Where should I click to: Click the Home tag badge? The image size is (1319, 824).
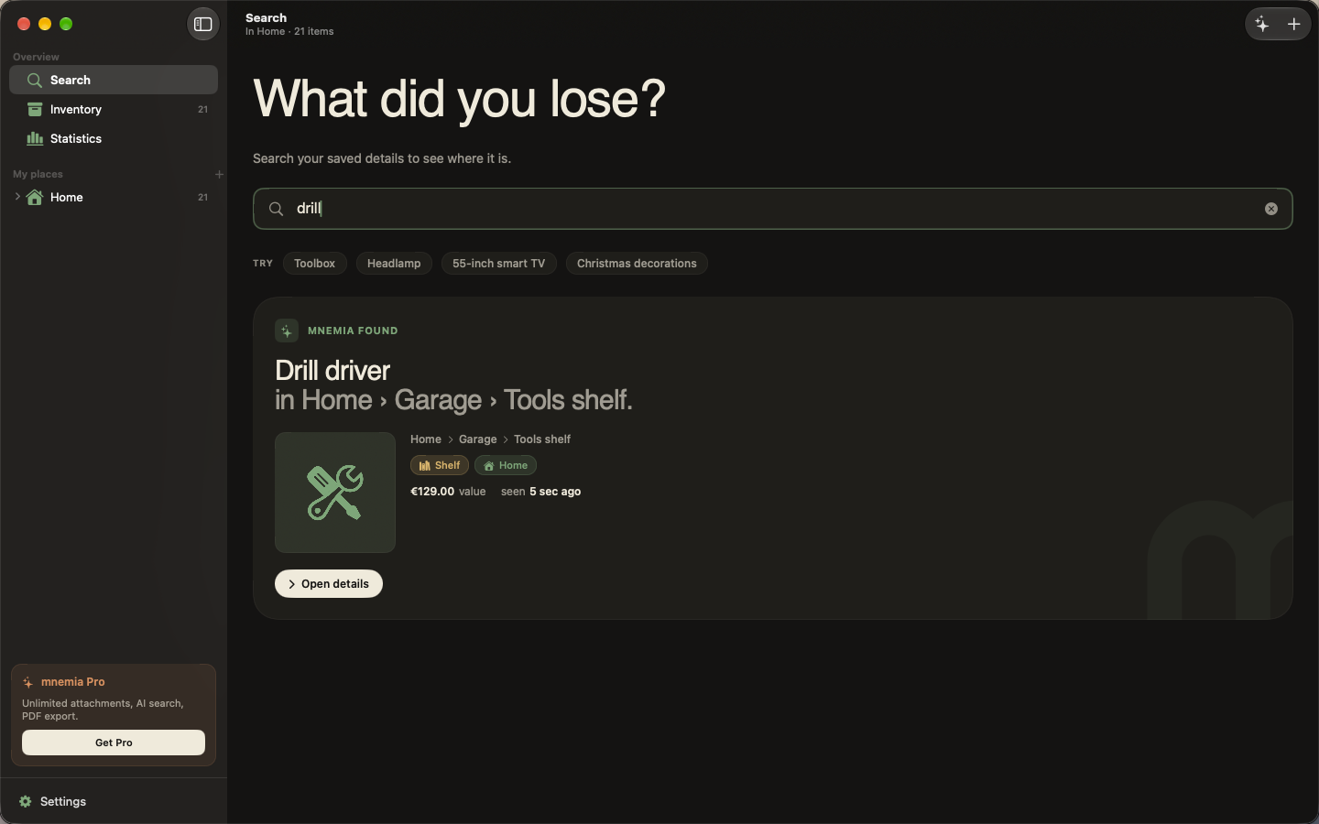pos(506,465)
